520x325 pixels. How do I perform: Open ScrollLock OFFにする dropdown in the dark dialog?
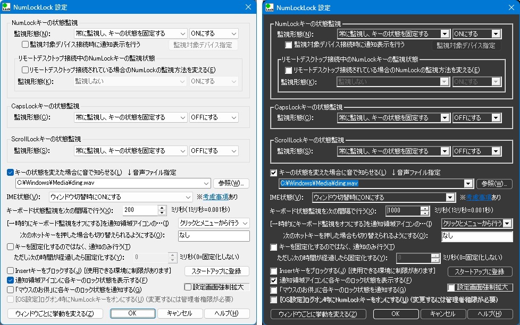[476, 151]
